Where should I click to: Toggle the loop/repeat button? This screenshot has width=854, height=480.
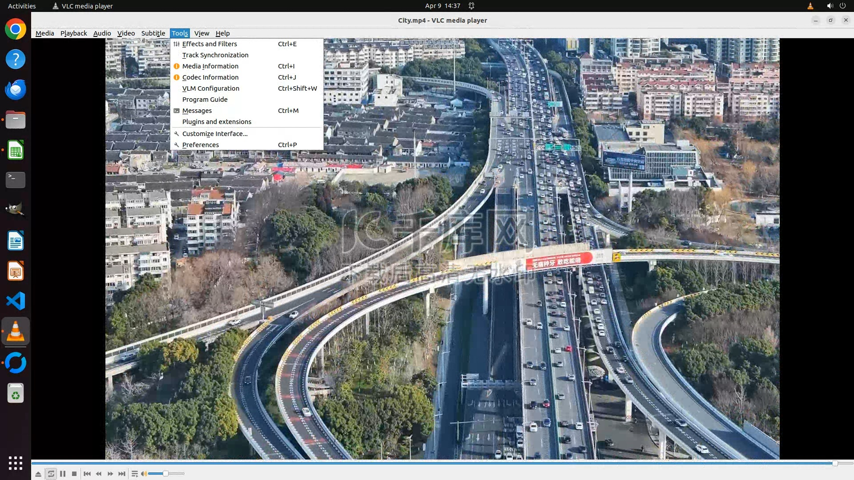pos(51,474)
